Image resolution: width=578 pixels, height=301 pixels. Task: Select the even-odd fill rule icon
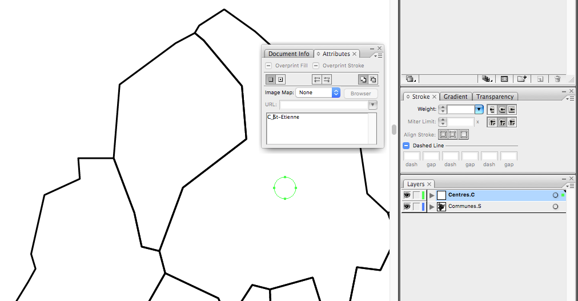point(373,79)
